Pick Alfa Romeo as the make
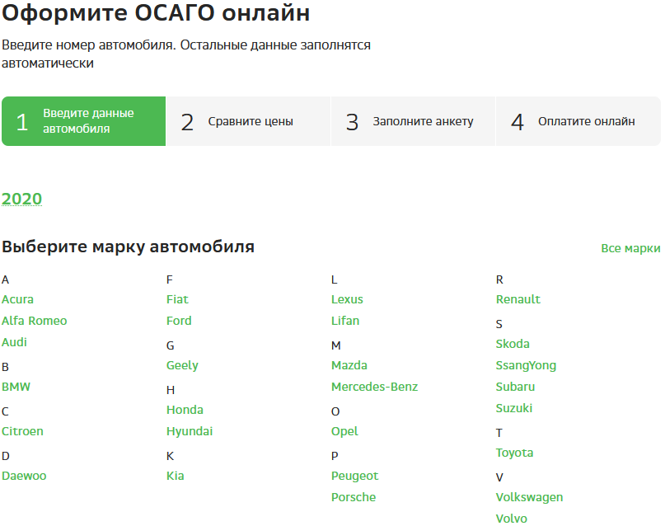 (34, 321)
